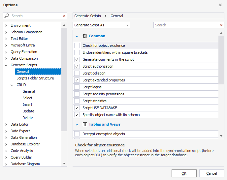Viewport: 227px width, 180px height.
Task: Select General under CRUD
Action: point(29,91)
